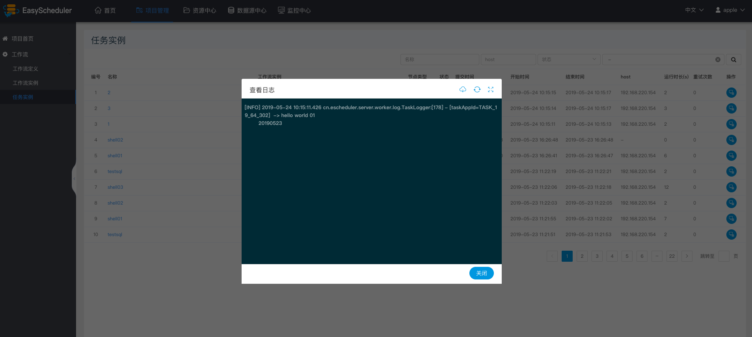Screen dimensions: 752x337
Task: Clear the date range filter
Action: click(718, 60)
